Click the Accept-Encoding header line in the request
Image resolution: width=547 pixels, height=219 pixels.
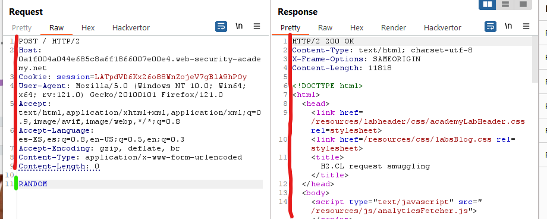(x=99, y=148)
